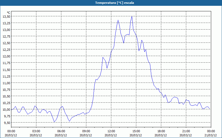Click the 10,50 y-axis label
The height and width of the screenshot is (138, 222).
coord(6,96)
